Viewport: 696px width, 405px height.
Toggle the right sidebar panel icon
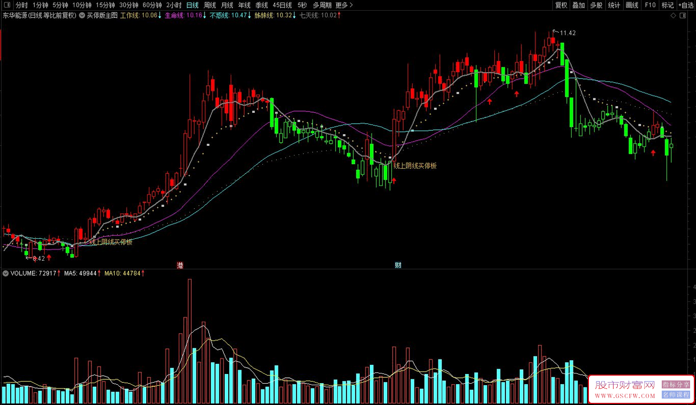click(682, 15)
